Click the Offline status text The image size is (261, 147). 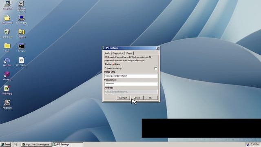click(x=117, y=65)
